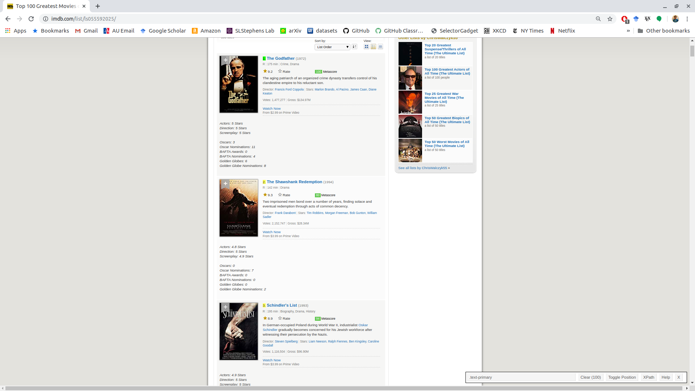Screen dimensions: 695x391
Task: Open Top 20 Greatest Suspense/Thrillers list
Action: point(445,49)
